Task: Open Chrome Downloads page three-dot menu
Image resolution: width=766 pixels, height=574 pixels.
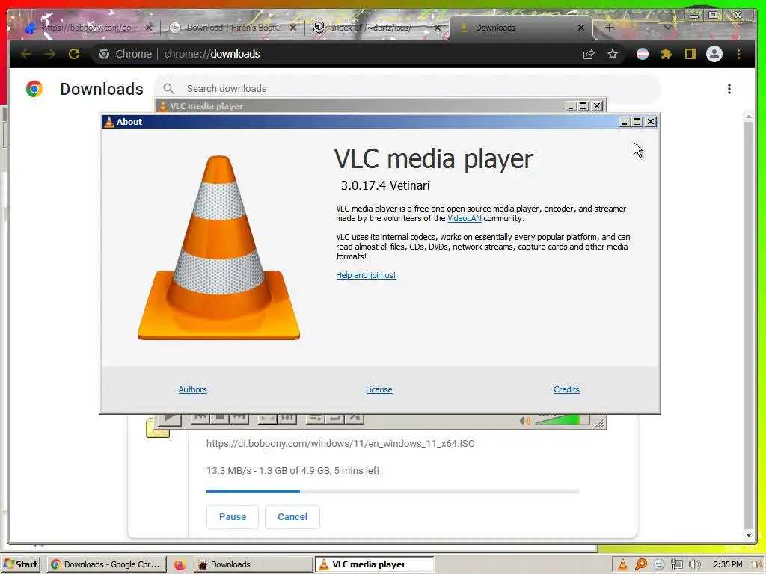Action: coord(729,89)
